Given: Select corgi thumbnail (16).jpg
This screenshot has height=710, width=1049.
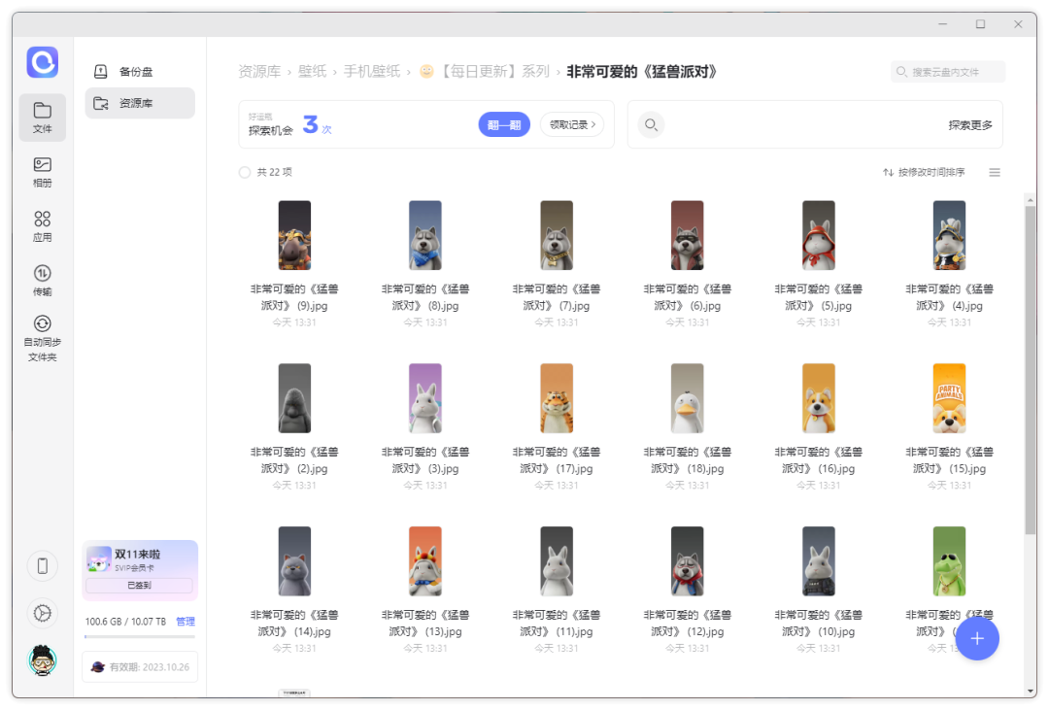Looking at the screenshot, I should (x=818, y=398).
